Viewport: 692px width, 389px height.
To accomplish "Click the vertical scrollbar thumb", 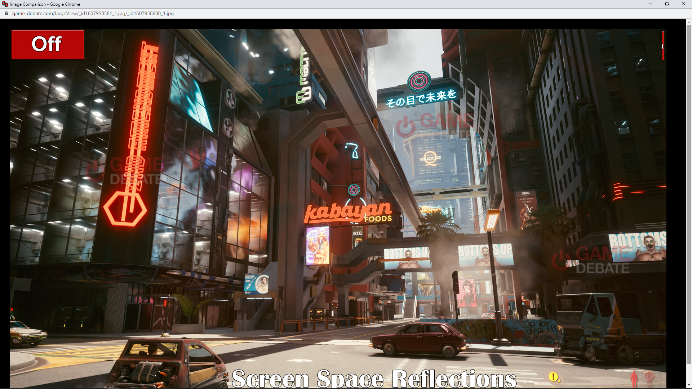I will coord(689,194).
